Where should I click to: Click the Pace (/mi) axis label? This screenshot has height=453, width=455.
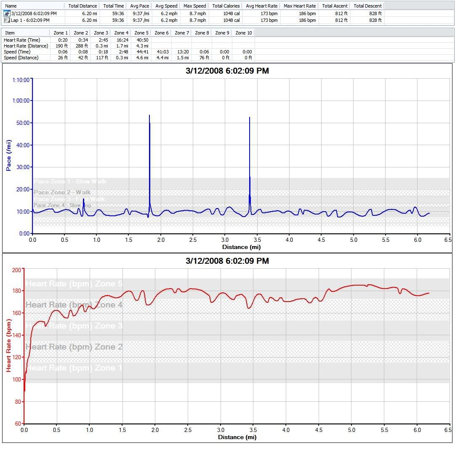click(x=9, y=155)
